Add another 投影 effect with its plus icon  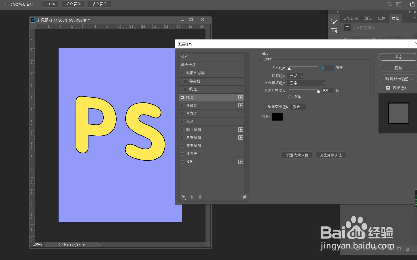click(241, 162)
